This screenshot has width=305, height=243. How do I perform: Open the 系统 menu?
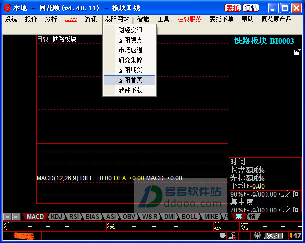pyautogui.click(x=11, y=19)
